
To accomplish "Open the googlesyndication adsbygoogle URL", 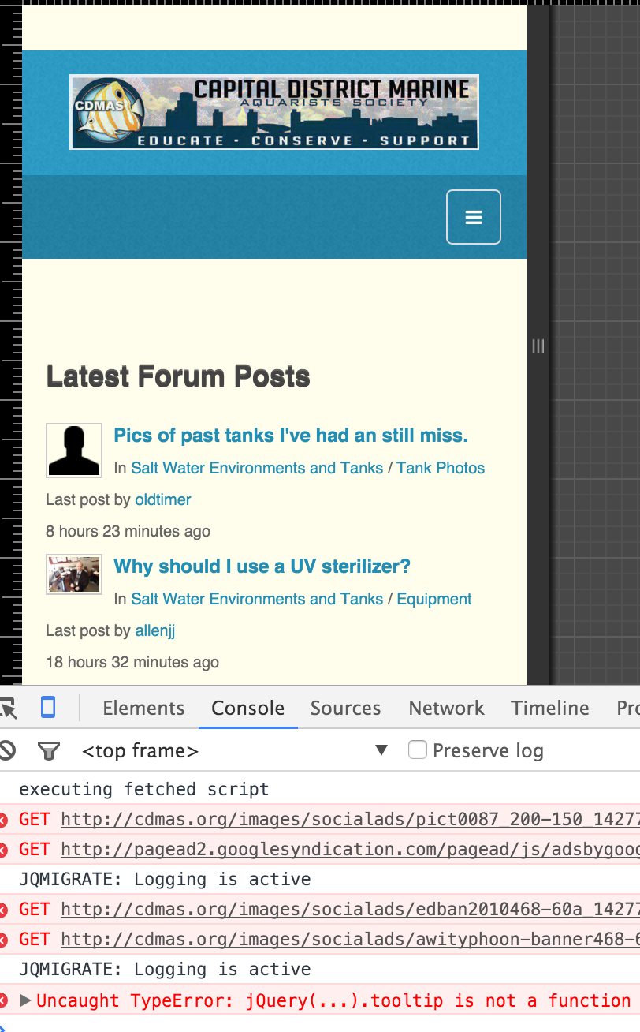I will (x=350, y=849).
